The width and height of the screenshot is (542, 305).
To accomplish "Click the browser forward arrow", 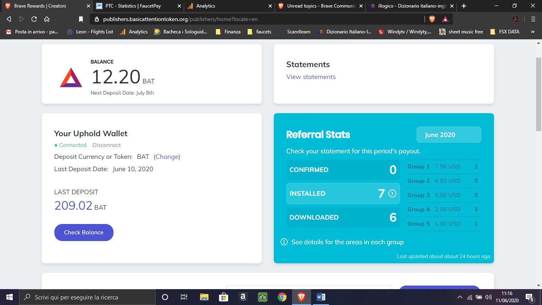I will [x=21, y=19].
